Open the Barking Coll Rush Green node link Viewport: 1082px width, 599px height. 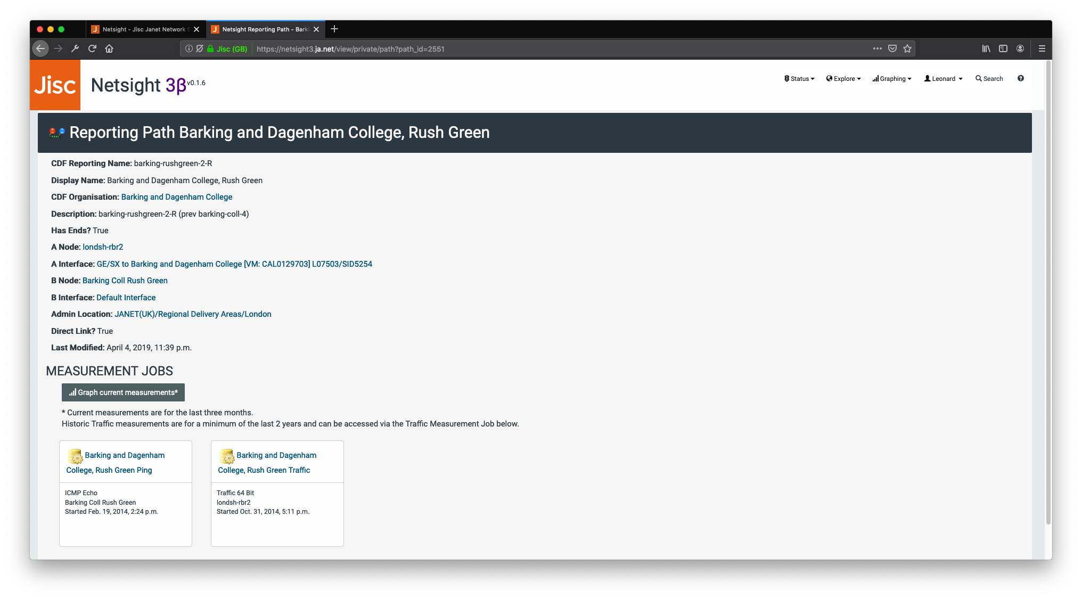(x=125, y=281)
